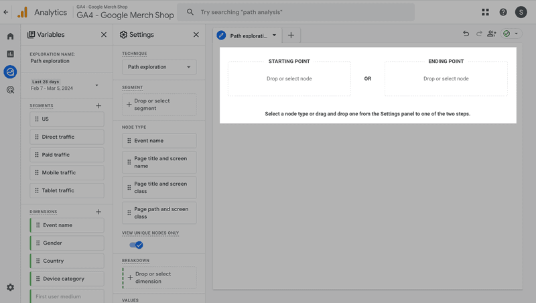Click the 'First user medium' dimension

coord(67,296)
